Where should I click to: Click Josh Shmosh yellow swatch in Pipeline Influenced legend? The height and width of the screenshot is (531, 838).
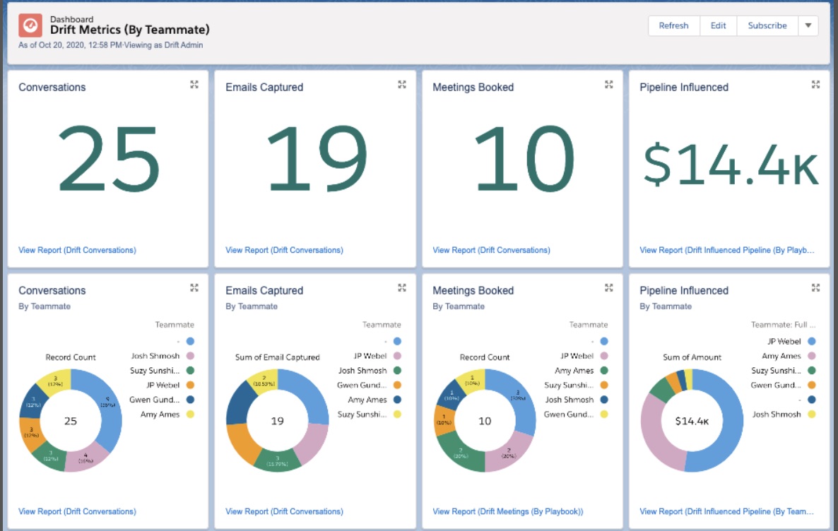[811, 414]
